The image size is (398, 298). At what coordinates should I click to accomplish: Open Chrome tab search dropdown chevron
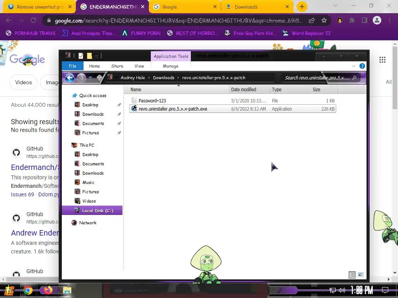pos(335,5)
